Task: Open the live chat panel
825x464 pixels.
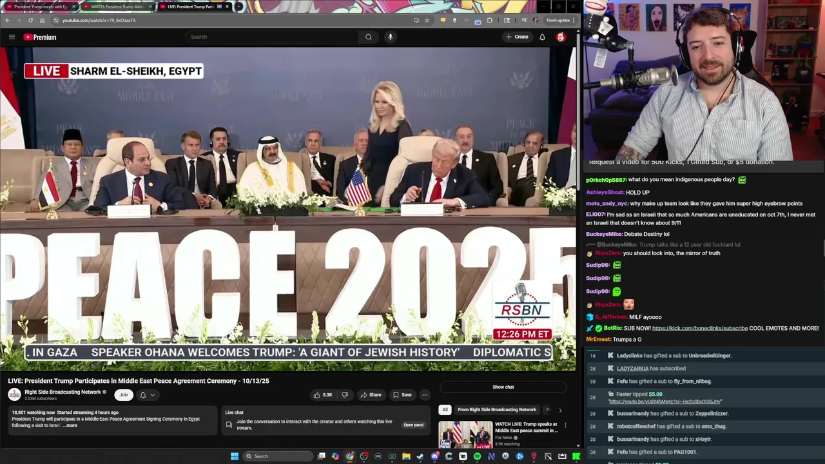Action: point(413,425)
